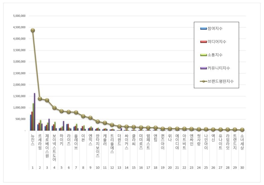The width and height of the screenshot is (264, 185).
Task: Click the green 소통지수 legend swatch
Action: (x=203, y=55)
